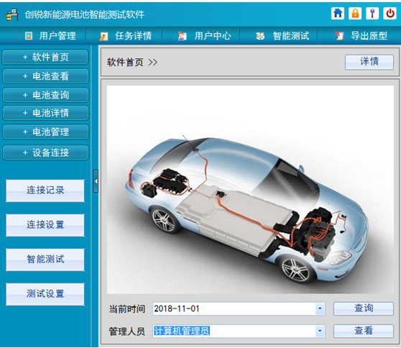Image resolution: width=401 pixels, height=348 pixels.
Task: Click the padlock lock icon
Action: [x=355, y=13]
